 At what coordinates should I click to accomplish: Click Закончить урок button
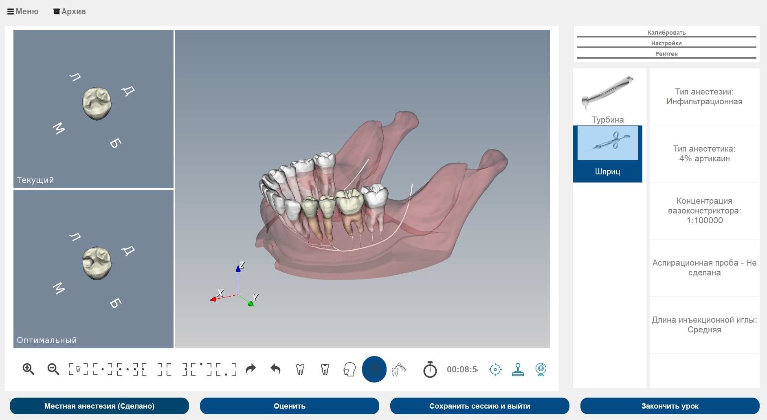(x=670, y=406)
